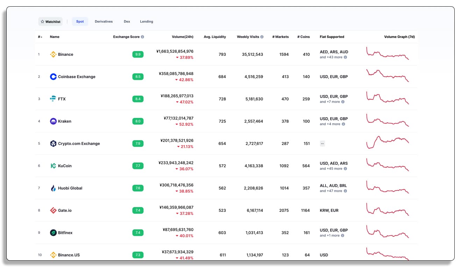Click info icon beside Bitfinex's +1 more
Viewport: 461px width, 267px height.
click(x=343, y=236)
